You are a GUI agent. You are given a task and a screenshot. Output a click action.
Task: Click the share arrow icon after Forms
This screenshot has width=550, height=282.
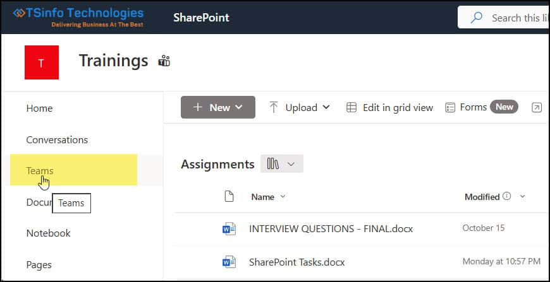pyautogui.click(x=537, y=107)
